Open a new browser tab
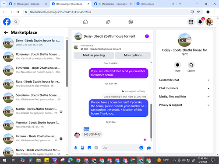The image size is (219, 164). coord(180,4)
